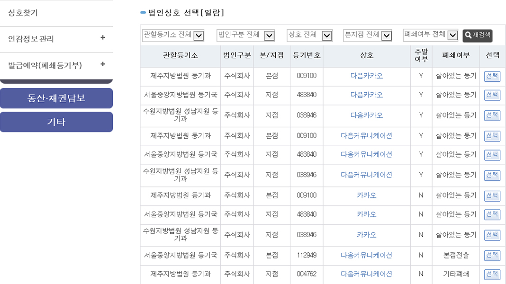506x284 pixels.
Task: Open the 상호 전체 dropdown
Action: click(309, 35)
